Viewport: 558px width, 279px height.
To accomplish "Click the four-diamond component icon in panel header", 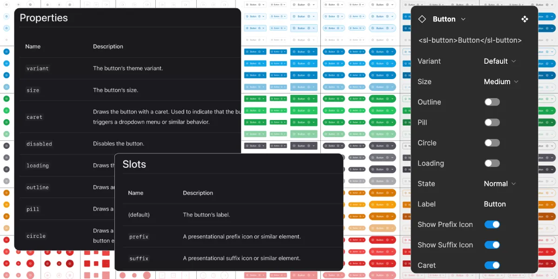I will tap(525, 19).
